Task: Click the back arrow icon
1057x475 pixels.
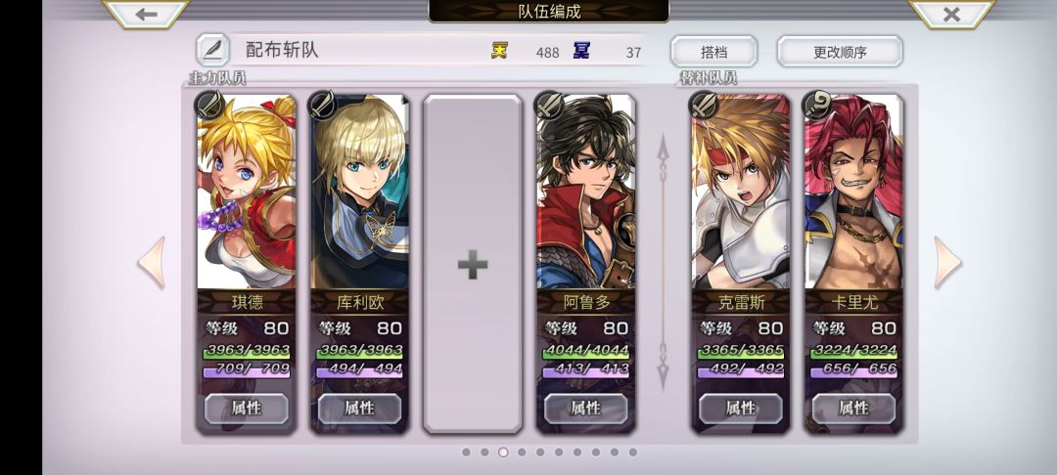Action: (x=146, y=14)
